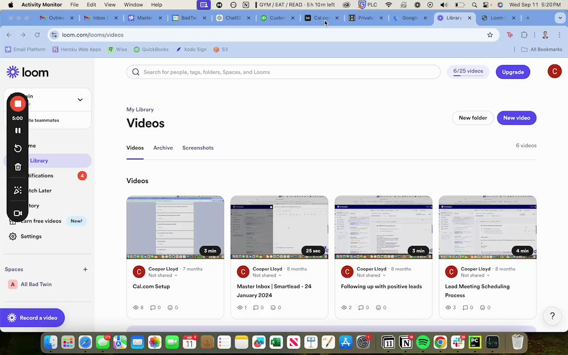This screenshot has height=355, width=568.
Task: Toggle the camera icon in recorder bar
Action: click(x=18, y=213)
